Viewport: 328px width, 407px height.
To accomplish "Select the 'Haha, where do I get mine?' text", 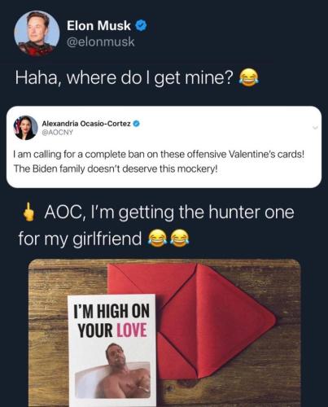I will [125, 78].
